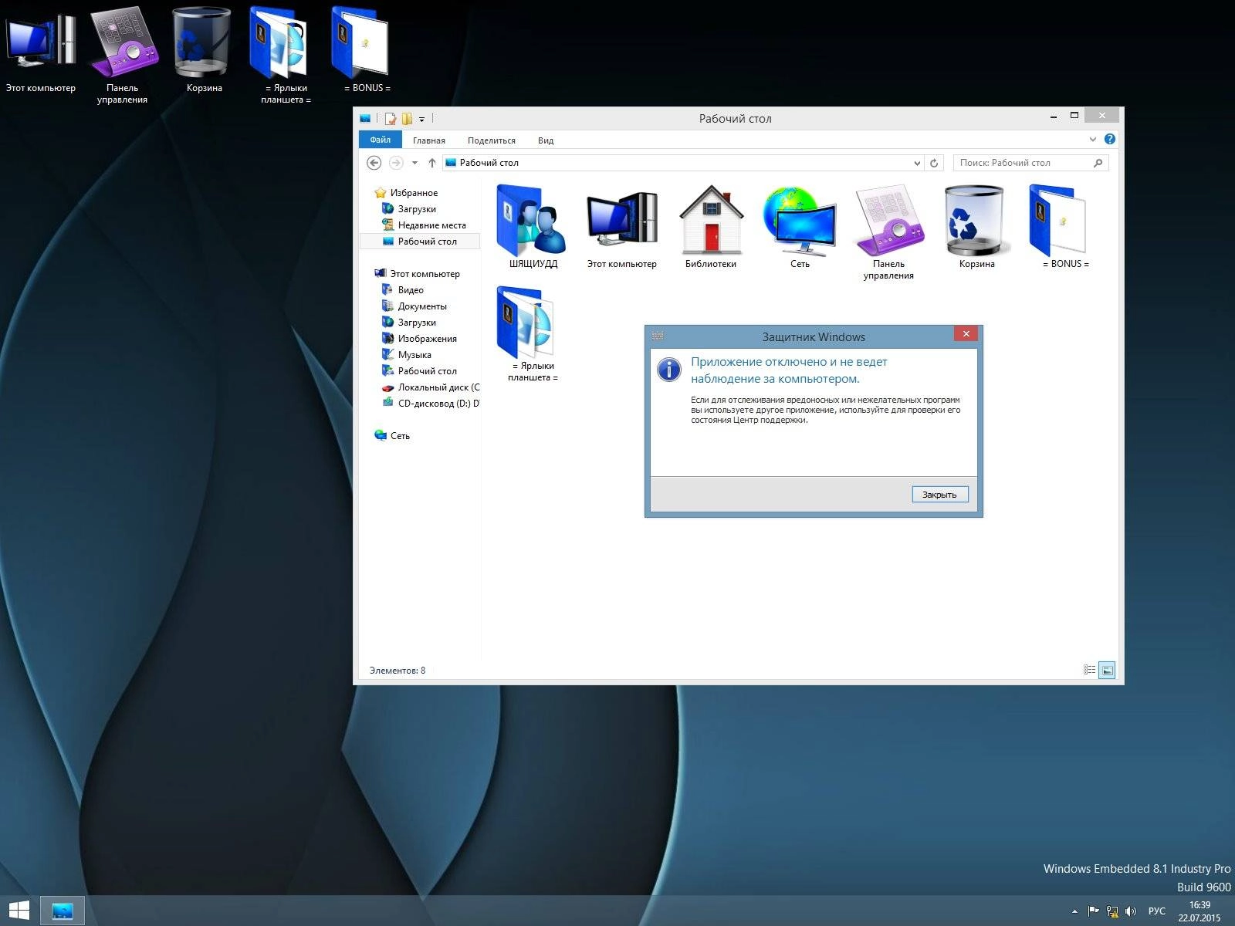Select Загрузки under Избранное
The height and width of the screenshot is (926, 1235).
(x=409, y=209)
